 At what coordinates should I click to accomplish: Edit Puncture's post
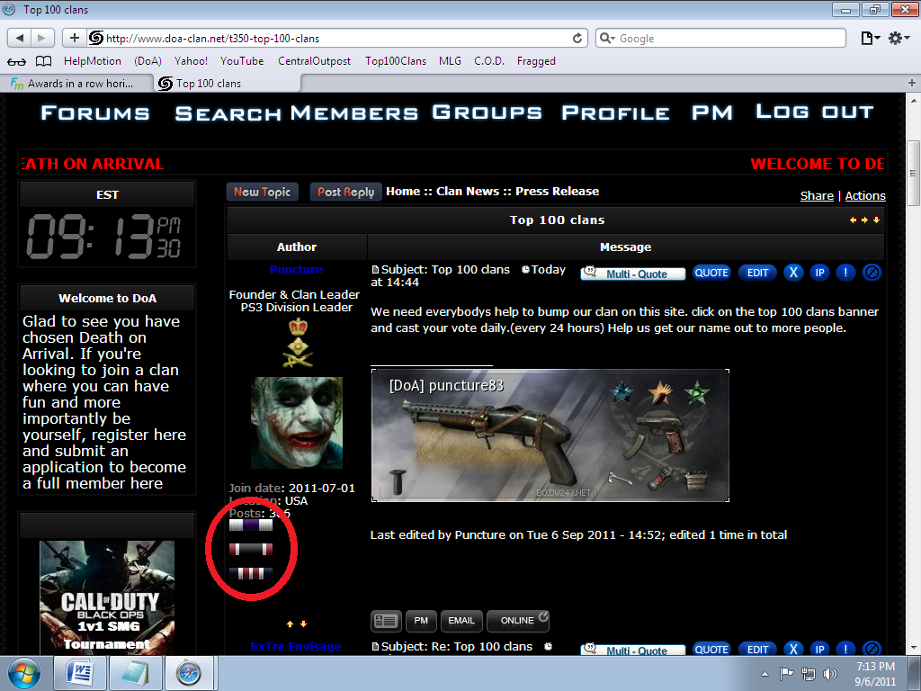[x=757, y=273]
